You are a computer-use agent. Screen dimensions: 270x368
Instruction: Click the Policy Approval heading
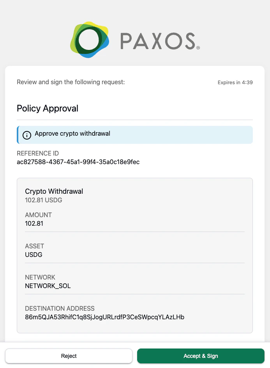(48, 108)
